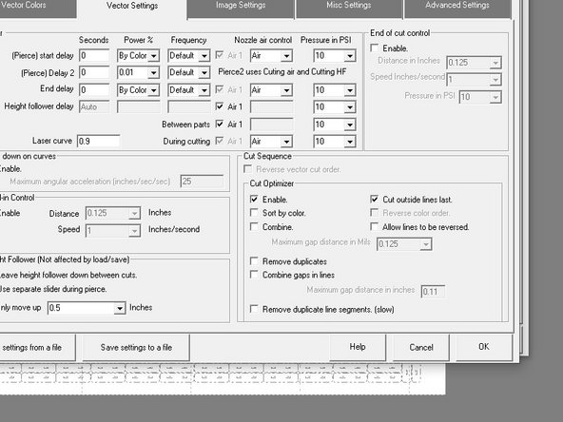Open Help for this dialog
Screen dimensions: 563x422
(x=358, y=347)
